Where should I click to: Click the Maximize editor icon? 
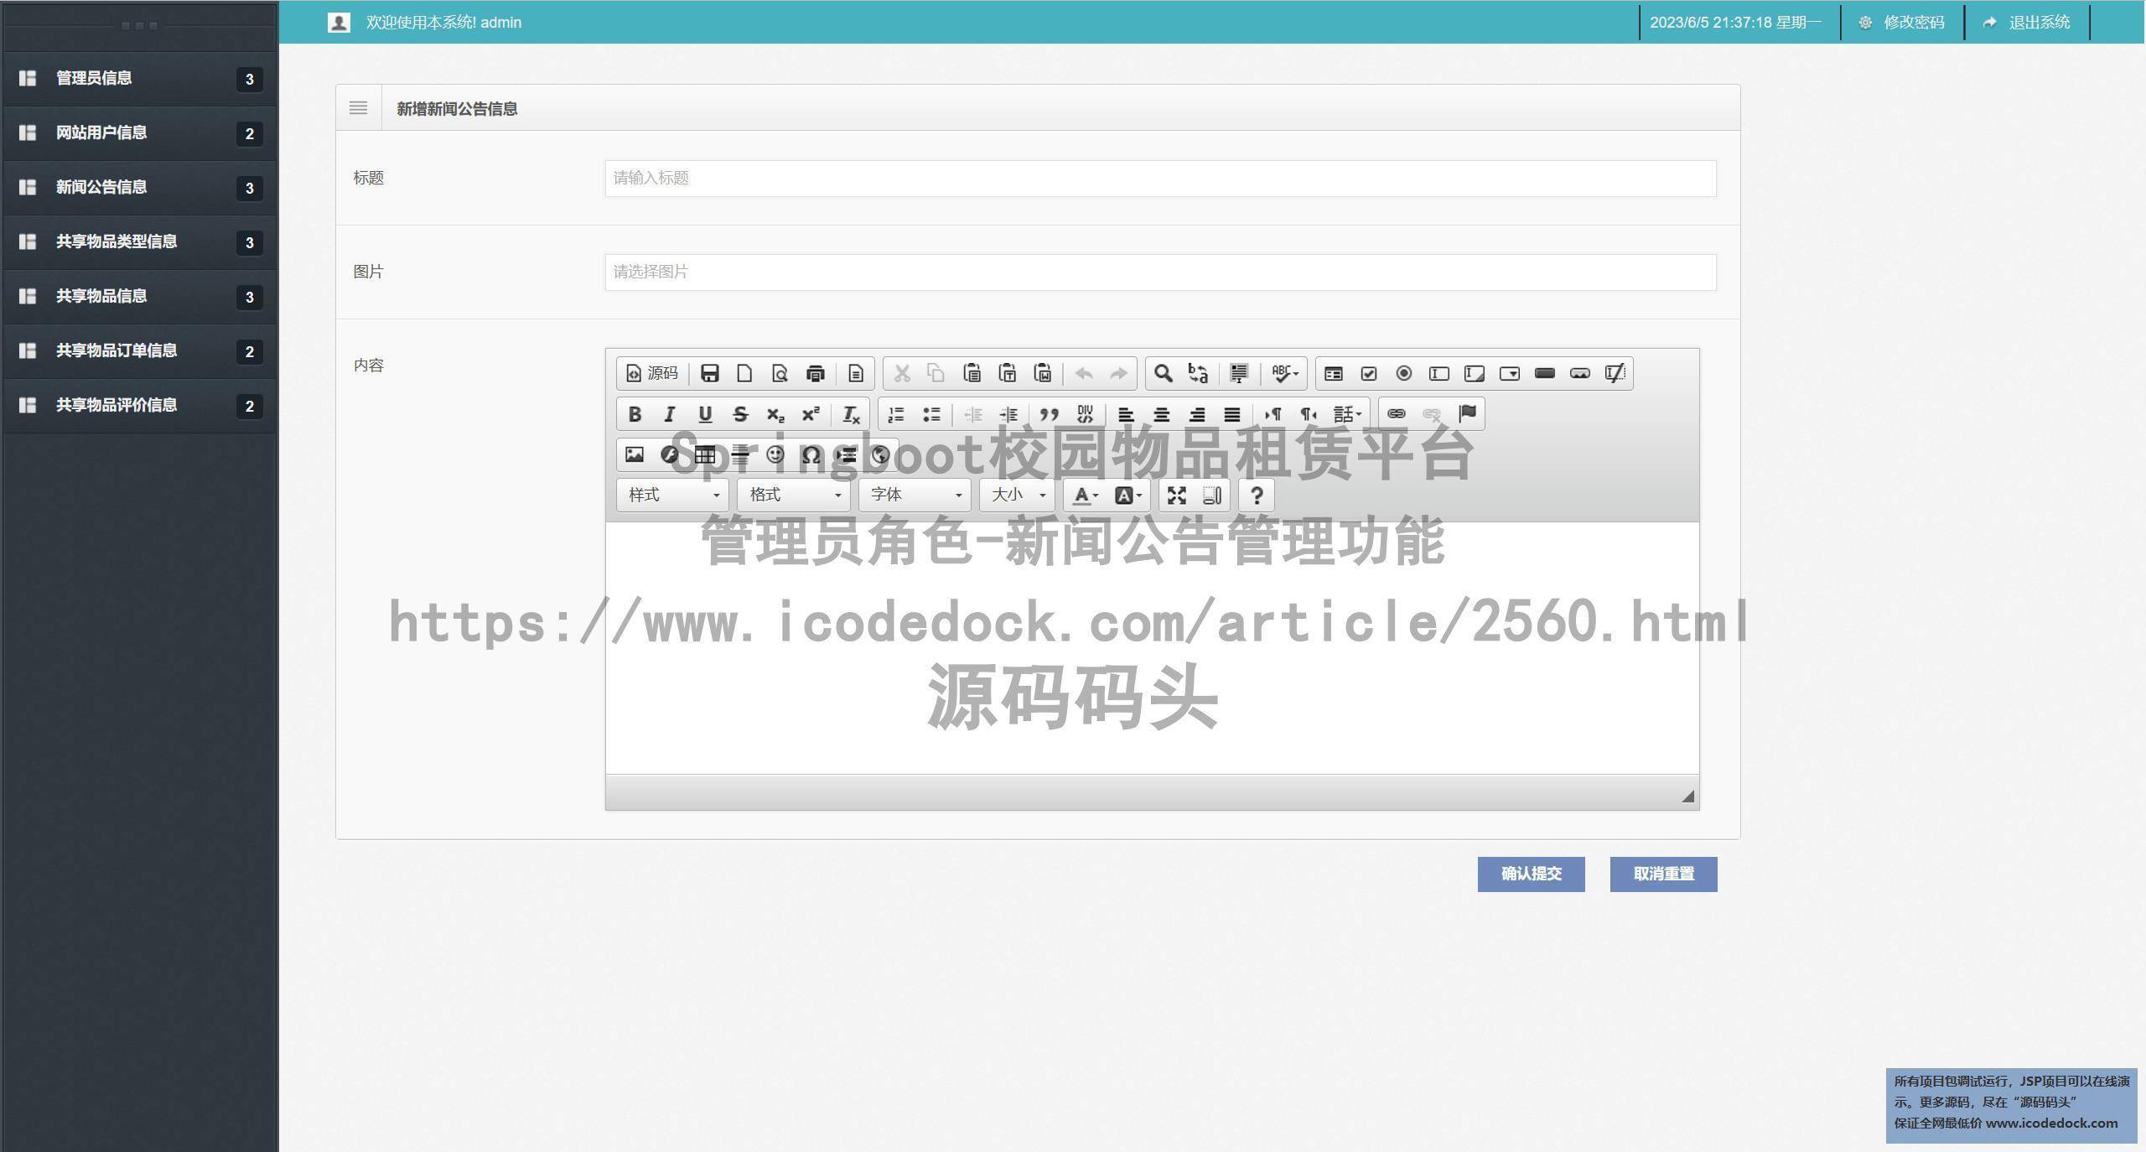(1176, 496)
